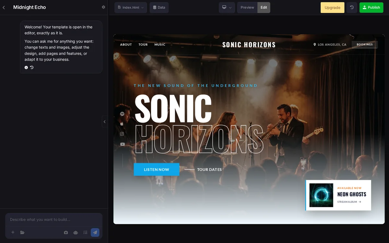Click the TOUR DATES link
The width and height of the screenshot is (389, 243).
209,169
